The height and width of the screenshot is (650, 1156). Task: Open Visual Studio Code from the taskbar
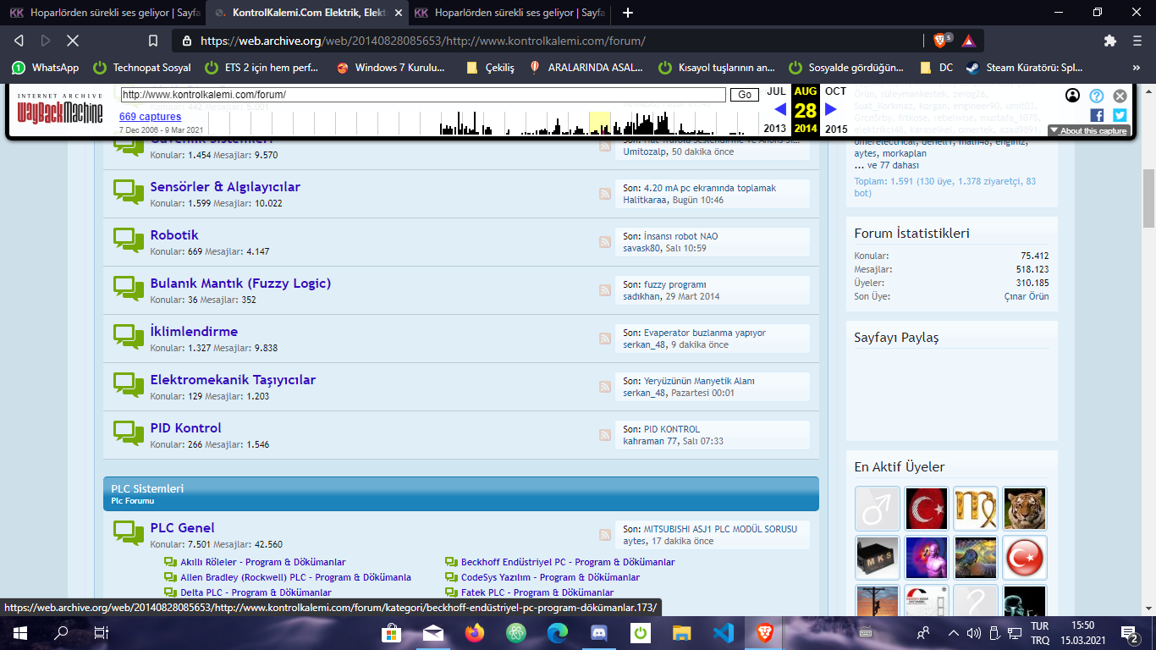723,632
